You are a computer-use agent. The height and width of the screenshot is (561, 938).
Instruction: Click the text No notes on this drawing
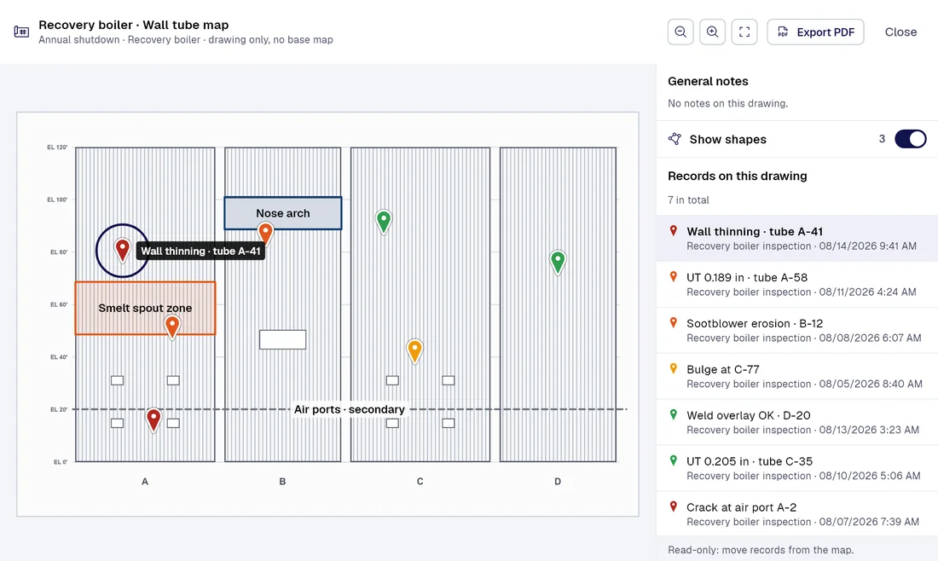pos(728,103)
